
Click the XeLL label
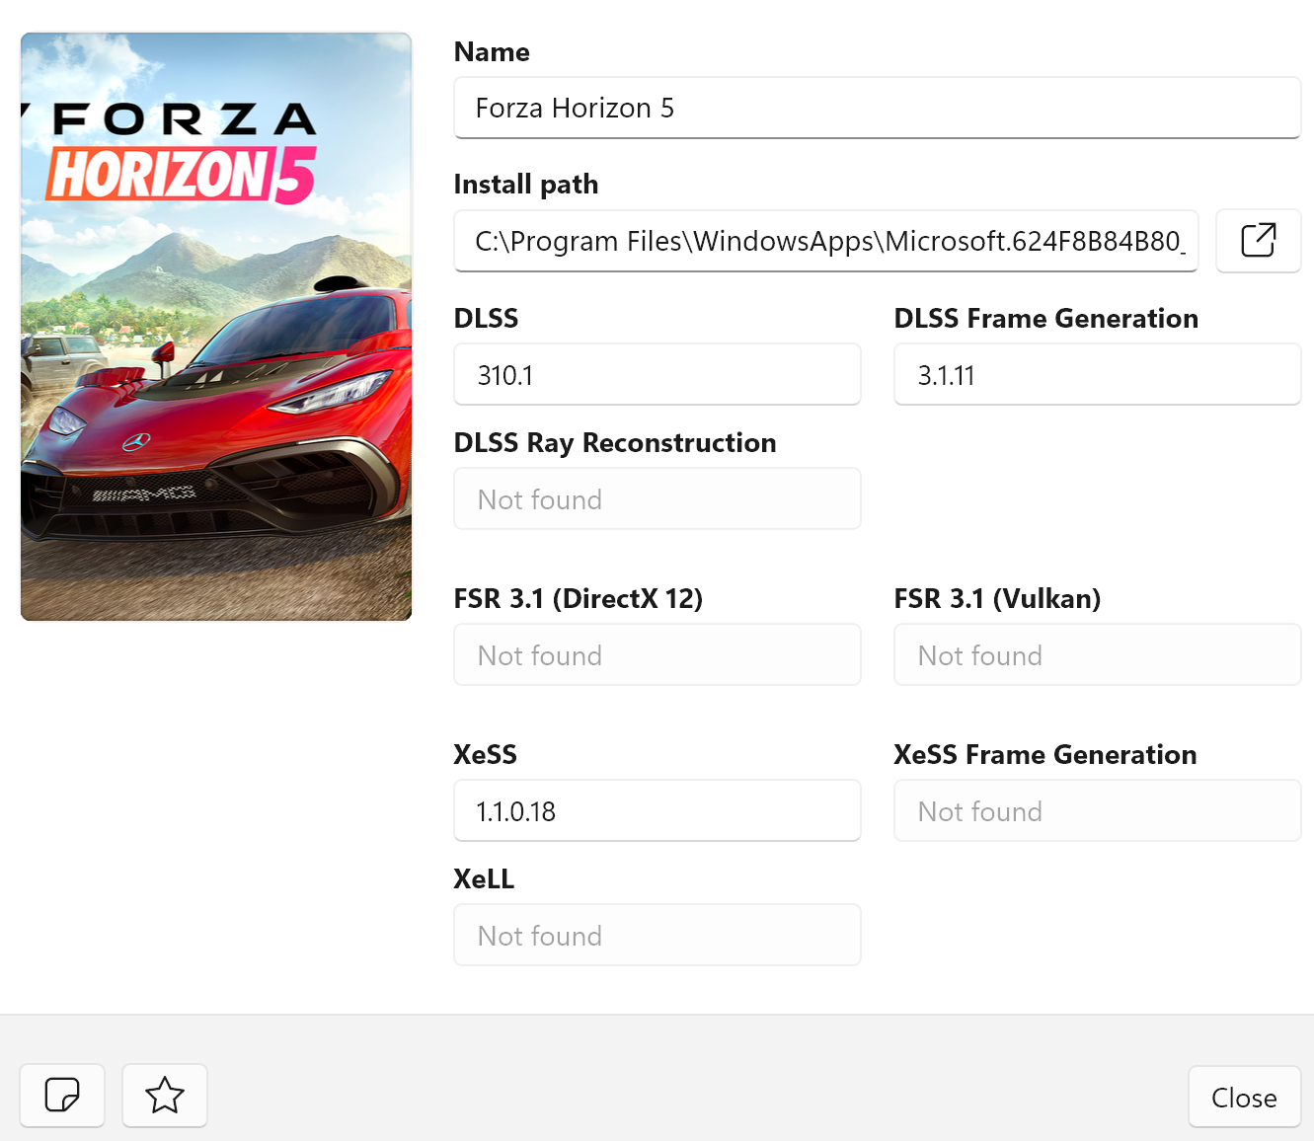pyautogui.click(x=484, y=878)
